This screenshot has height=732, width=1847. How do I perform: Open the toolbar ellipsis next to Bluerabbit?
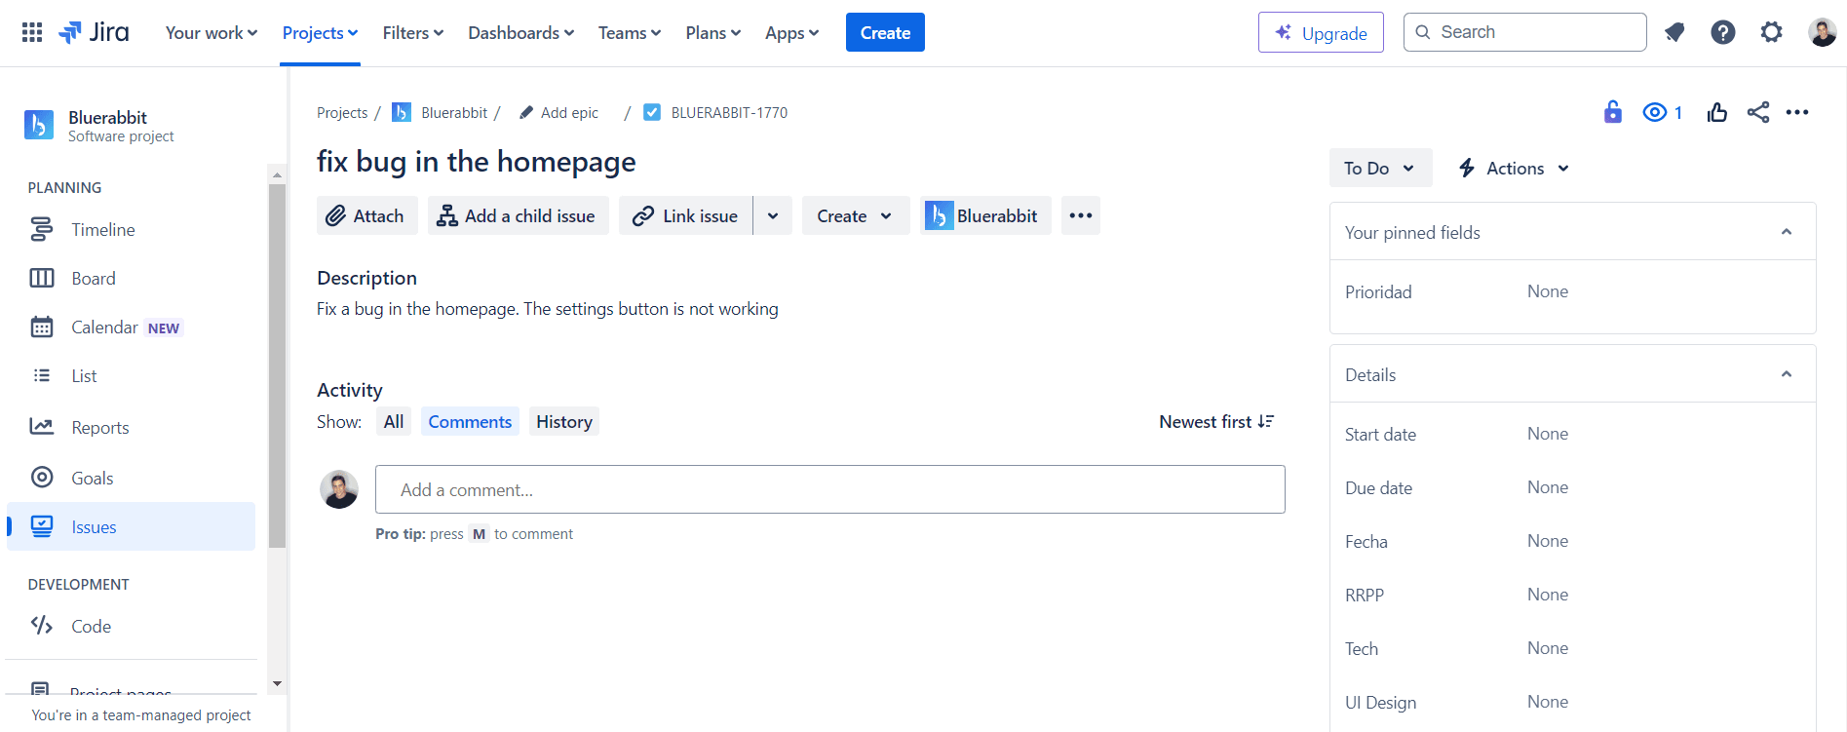tap(1081, 215)
